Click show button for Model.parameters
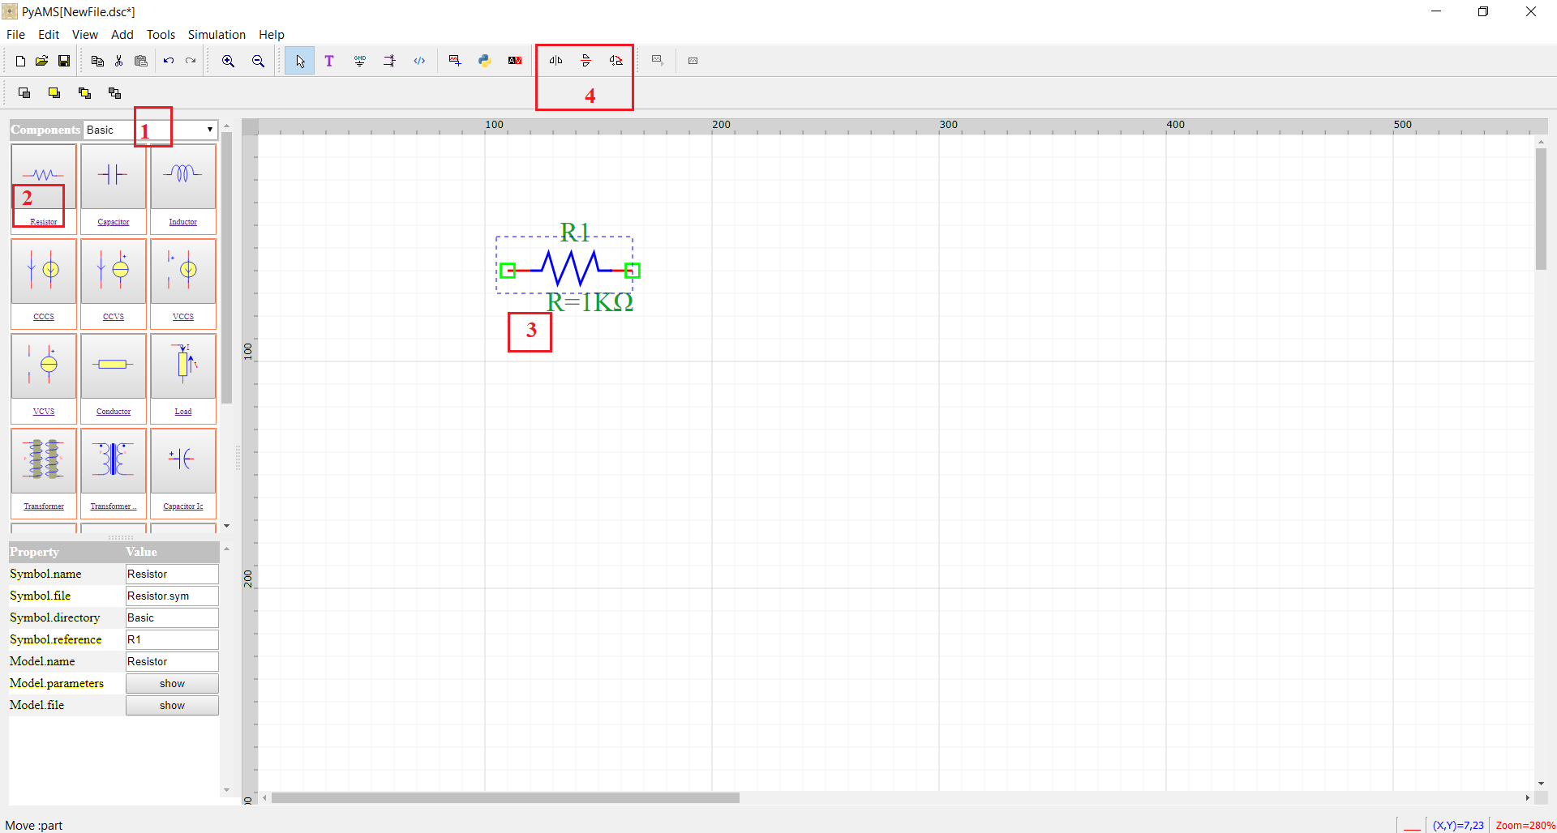Screen dimensions: 1557x833 [172, 684]
